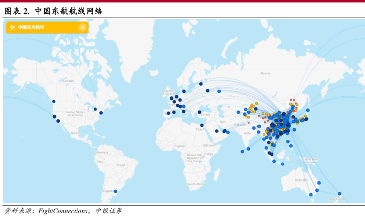Click the northernmost marker in Scandinavia
This screenshot has height=218, width=365.
click(201, 83)
